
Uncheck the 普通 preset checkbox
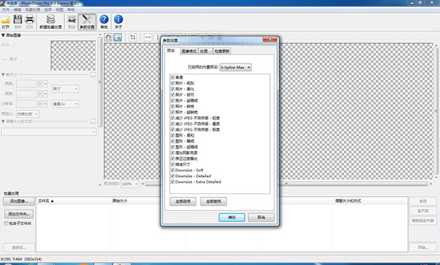click(173, 77)
